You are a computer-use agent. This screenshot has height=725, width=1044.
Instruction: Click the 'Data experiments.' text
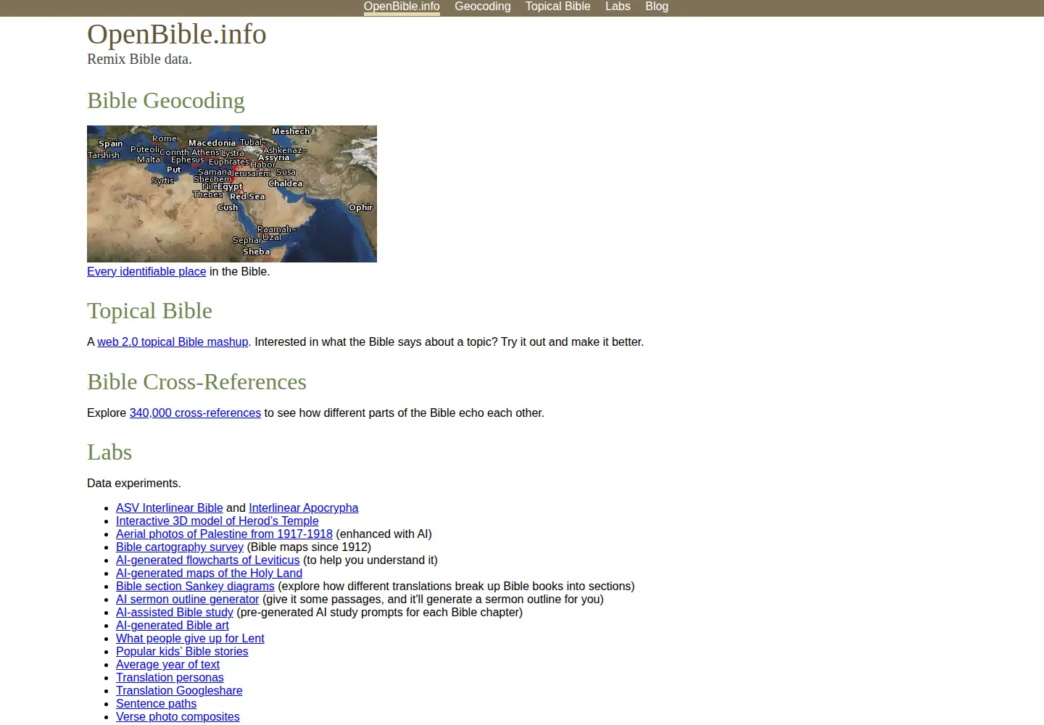pos(134,483)
